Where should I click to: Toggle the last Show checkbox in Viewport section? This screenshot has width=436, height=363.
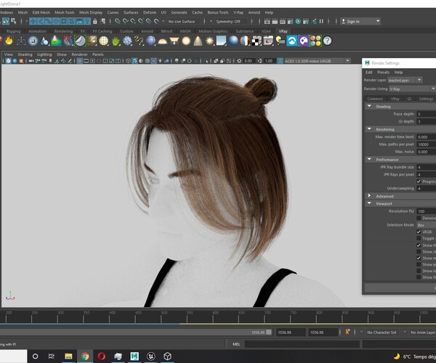coord(419,277)
